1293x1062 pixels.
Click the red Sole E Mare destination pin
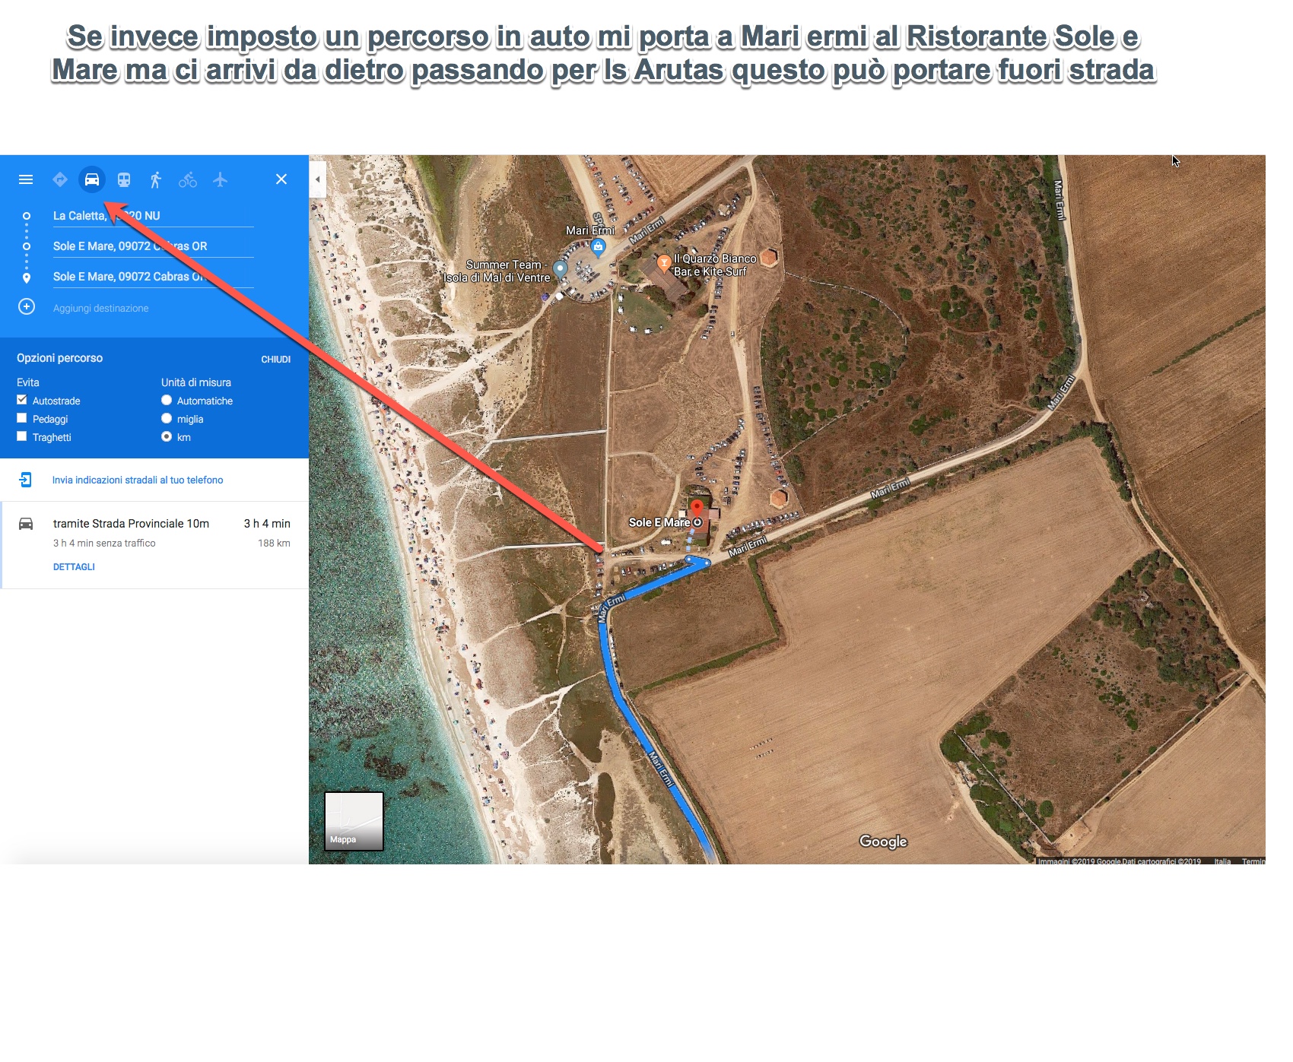click(697, 509)
